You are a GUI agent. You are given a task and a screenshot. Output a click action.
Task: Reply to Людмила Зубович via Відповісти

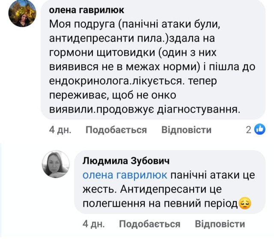(x=220, y=224)
